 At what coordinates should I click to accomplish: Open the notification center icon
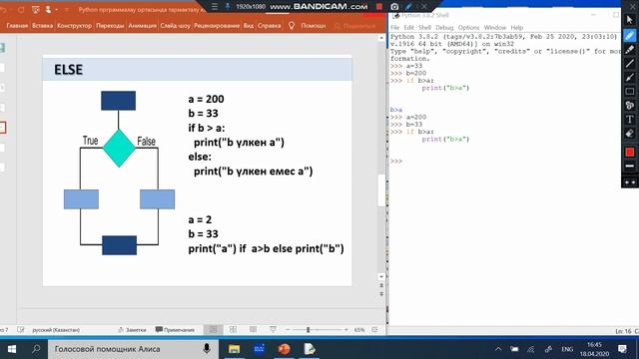pos(622,349)
